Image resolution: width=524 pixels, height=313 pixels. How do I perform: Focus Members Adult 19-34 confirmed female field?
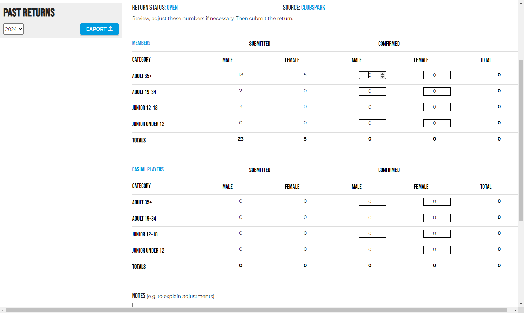pos(437,91)
